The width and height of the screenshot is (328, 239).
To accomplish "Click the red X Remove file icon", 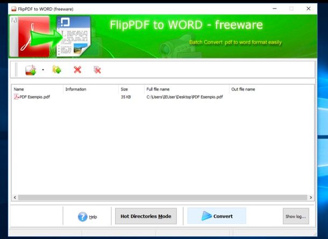I will pos(77,70).
